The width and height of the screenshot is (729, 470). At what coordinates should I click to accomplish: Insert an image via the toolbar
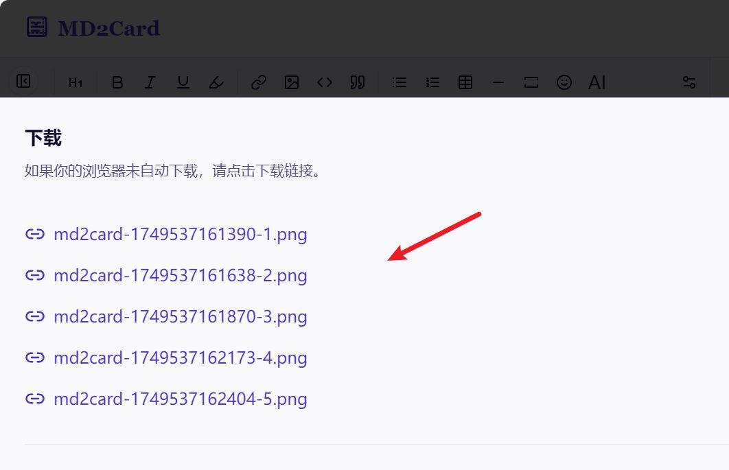pyautogui.click(x=292, y=82)
